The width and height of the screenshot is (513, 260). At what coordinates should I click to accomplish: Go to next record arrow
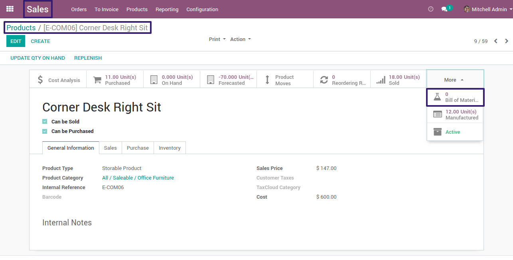(x=507, y=41)
